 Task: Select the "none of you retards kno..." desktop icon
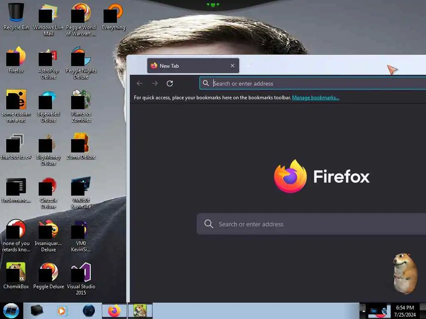(16, 236)
